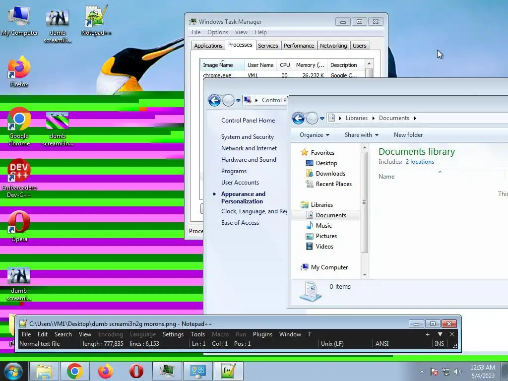Show hidden tray icons arrow
Viewport: 508px width, 381px height.
(x=422, y=372)
